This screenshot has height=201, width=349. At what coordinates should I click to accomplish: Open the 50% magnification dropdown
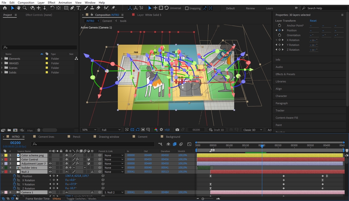coord(89,130)
